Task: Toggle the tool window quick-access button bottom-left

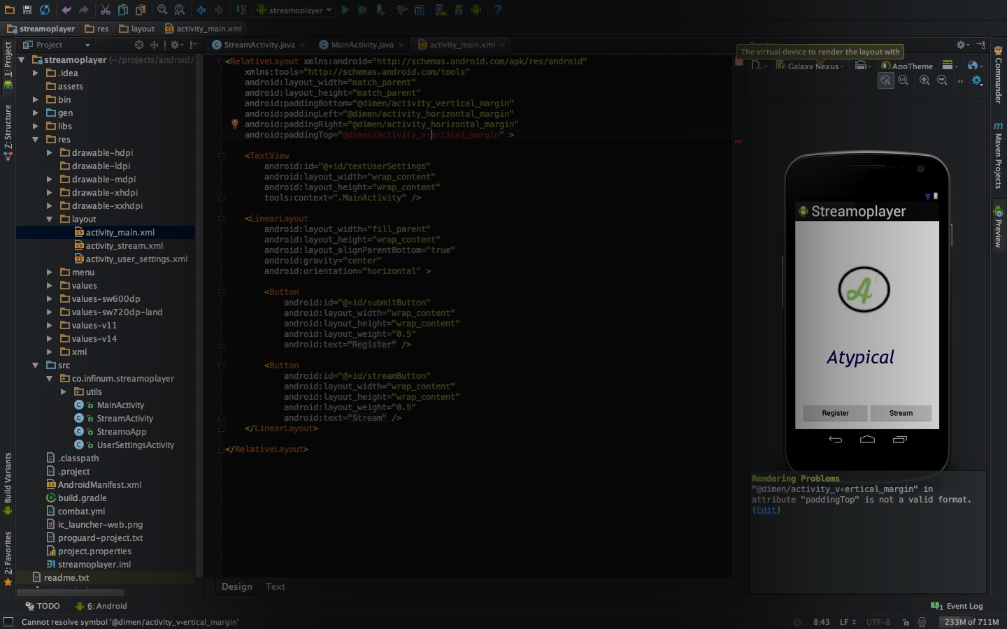Action: (x=8, y=622)
